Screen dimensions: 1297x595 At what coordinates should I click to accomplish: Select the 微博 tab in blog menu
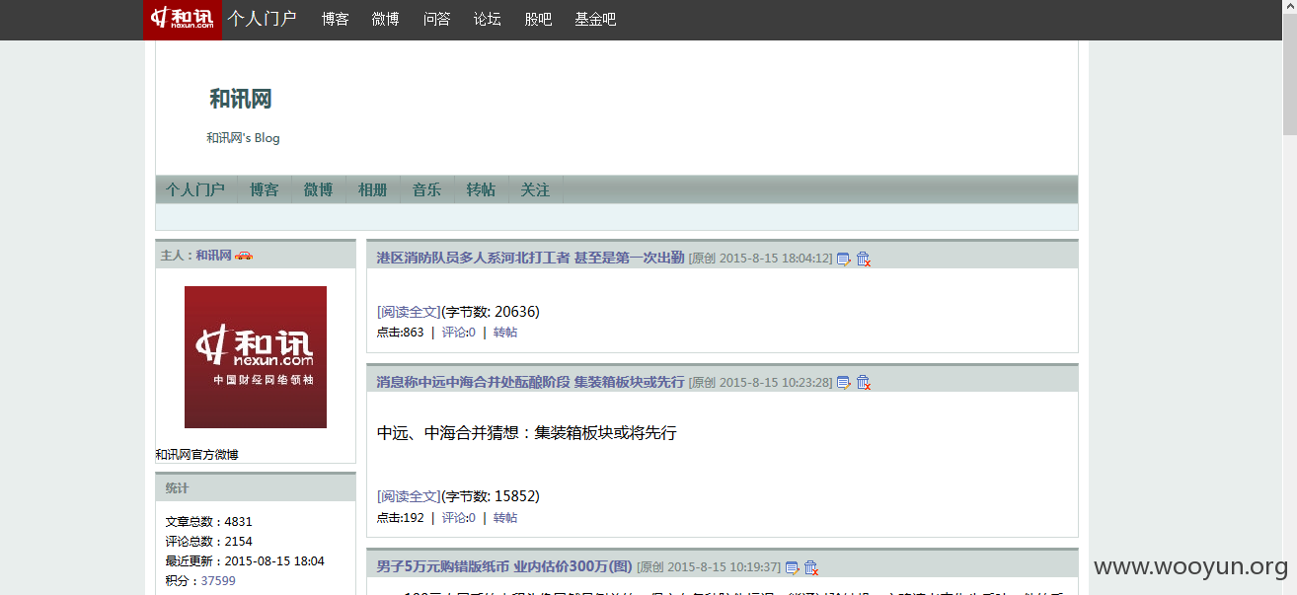(318, 189)
